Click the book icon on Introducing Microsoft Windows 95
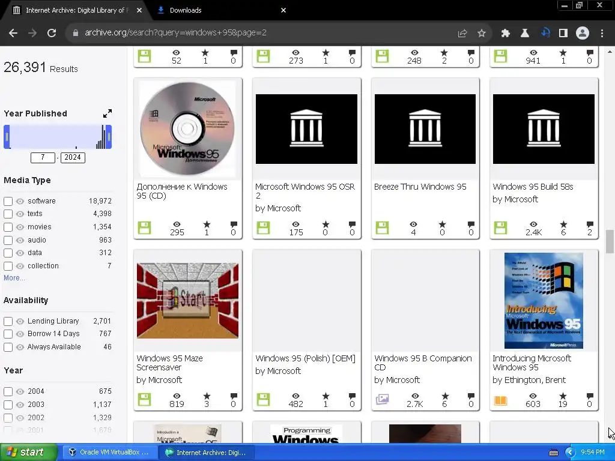 click(500, 400)
